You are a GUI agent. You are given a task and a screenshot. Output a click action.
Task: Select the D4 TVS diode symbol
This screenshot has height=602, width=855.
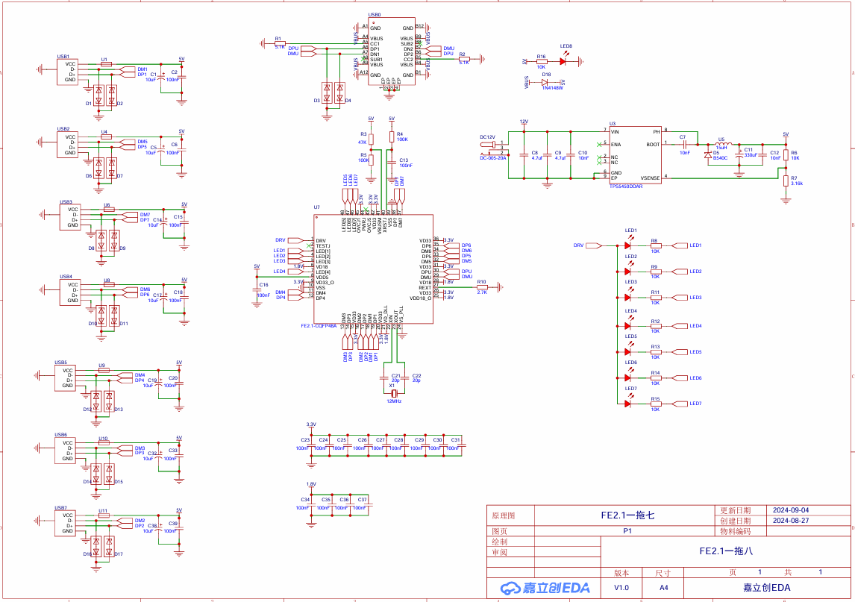click(339, 93)
